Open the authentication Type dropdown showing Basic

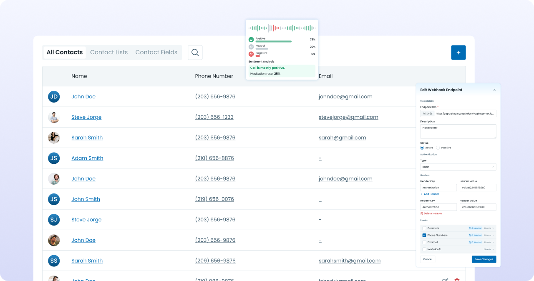coord(458,167)
